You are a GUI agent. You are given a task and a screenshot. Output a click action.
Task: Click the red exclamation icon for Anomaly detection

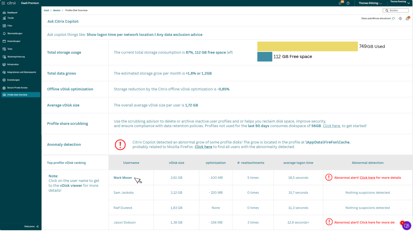pos(120,145)
